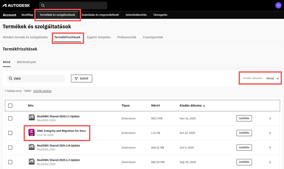Click the Sep 30, 2025 date cell

(x=188, y=162)
